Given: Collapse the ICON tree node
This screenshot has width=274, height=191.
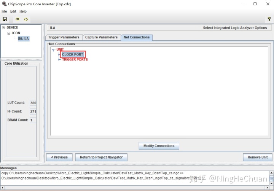Looking at the screenshot, I should [9, 33].
